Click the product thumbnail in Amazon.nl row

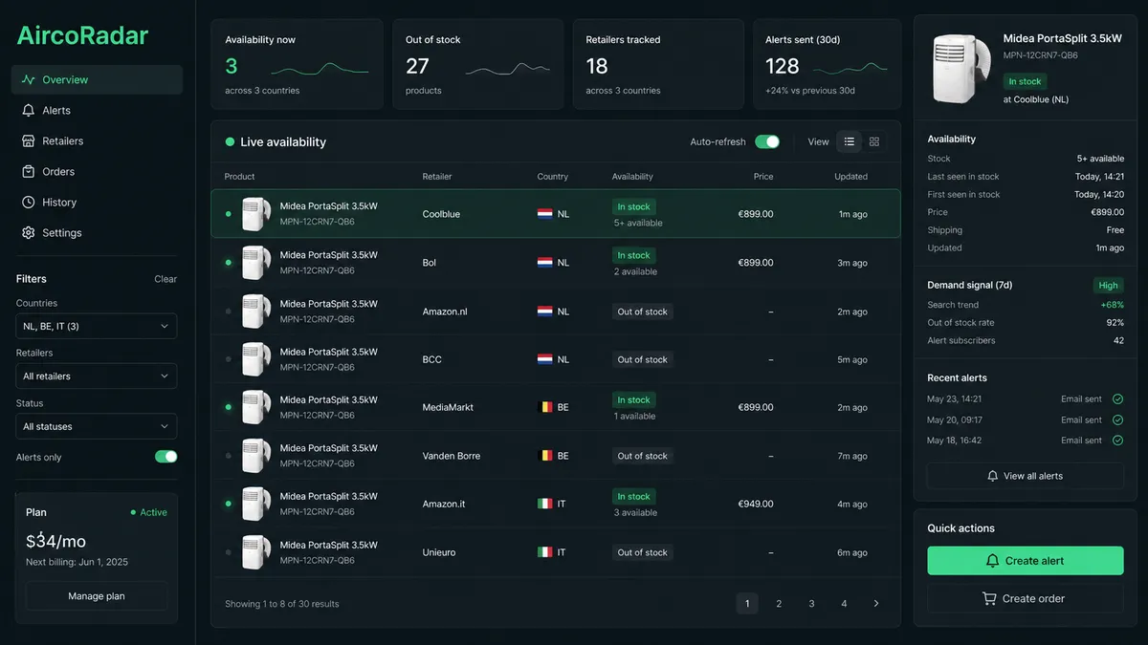pyautogui.click(x=255, y=311)
